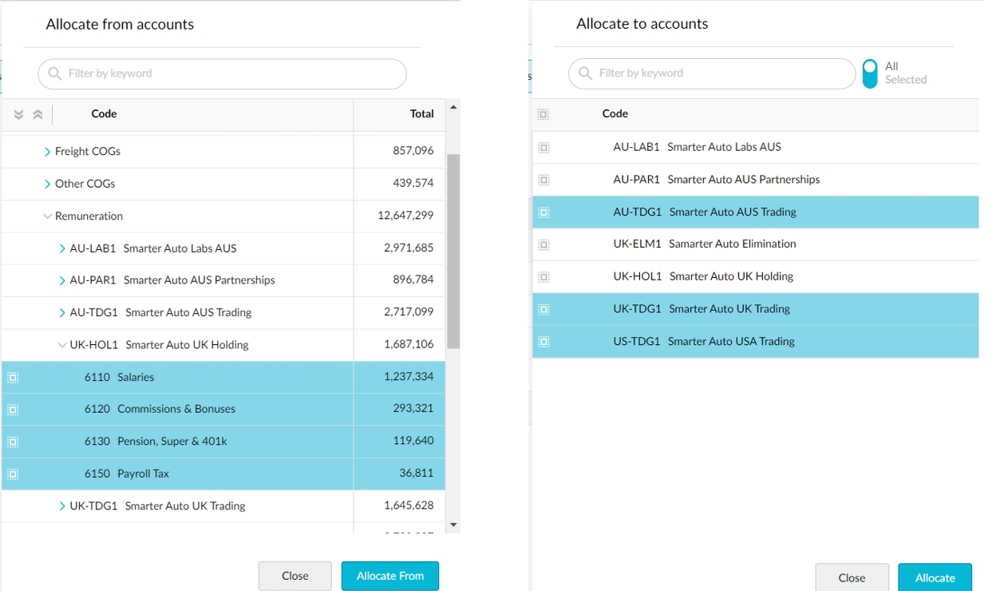Image resolution: width=996 pixels, height=591 pixels.
Task: Click the selection icon beside AU-LAB1 in Allocate to
Action: click(543, 148)
